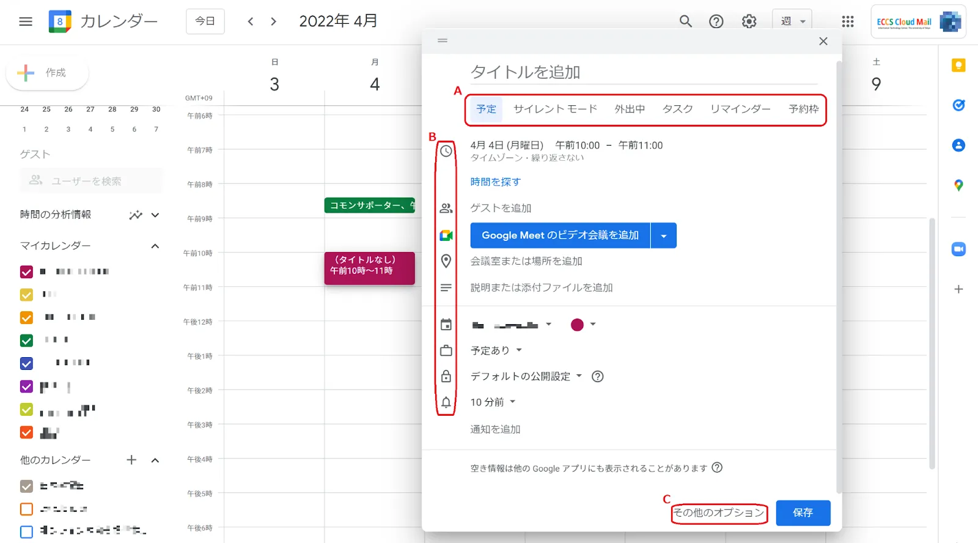Open Google Maps side panel icon
This screenshot has height=543, width=978.
[958, 185]
